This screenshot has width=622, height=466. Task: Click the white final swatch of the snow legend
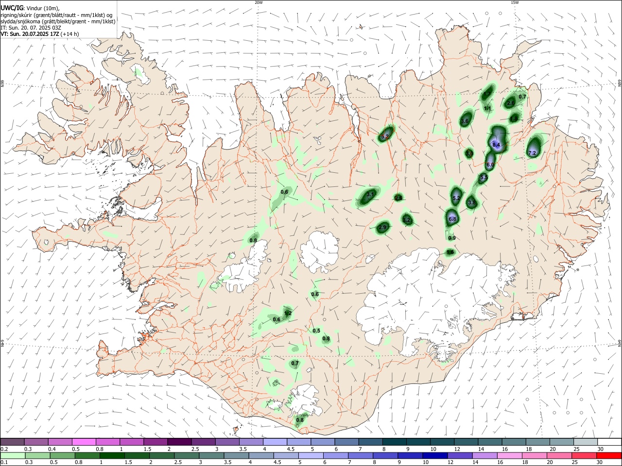(609, 442)
